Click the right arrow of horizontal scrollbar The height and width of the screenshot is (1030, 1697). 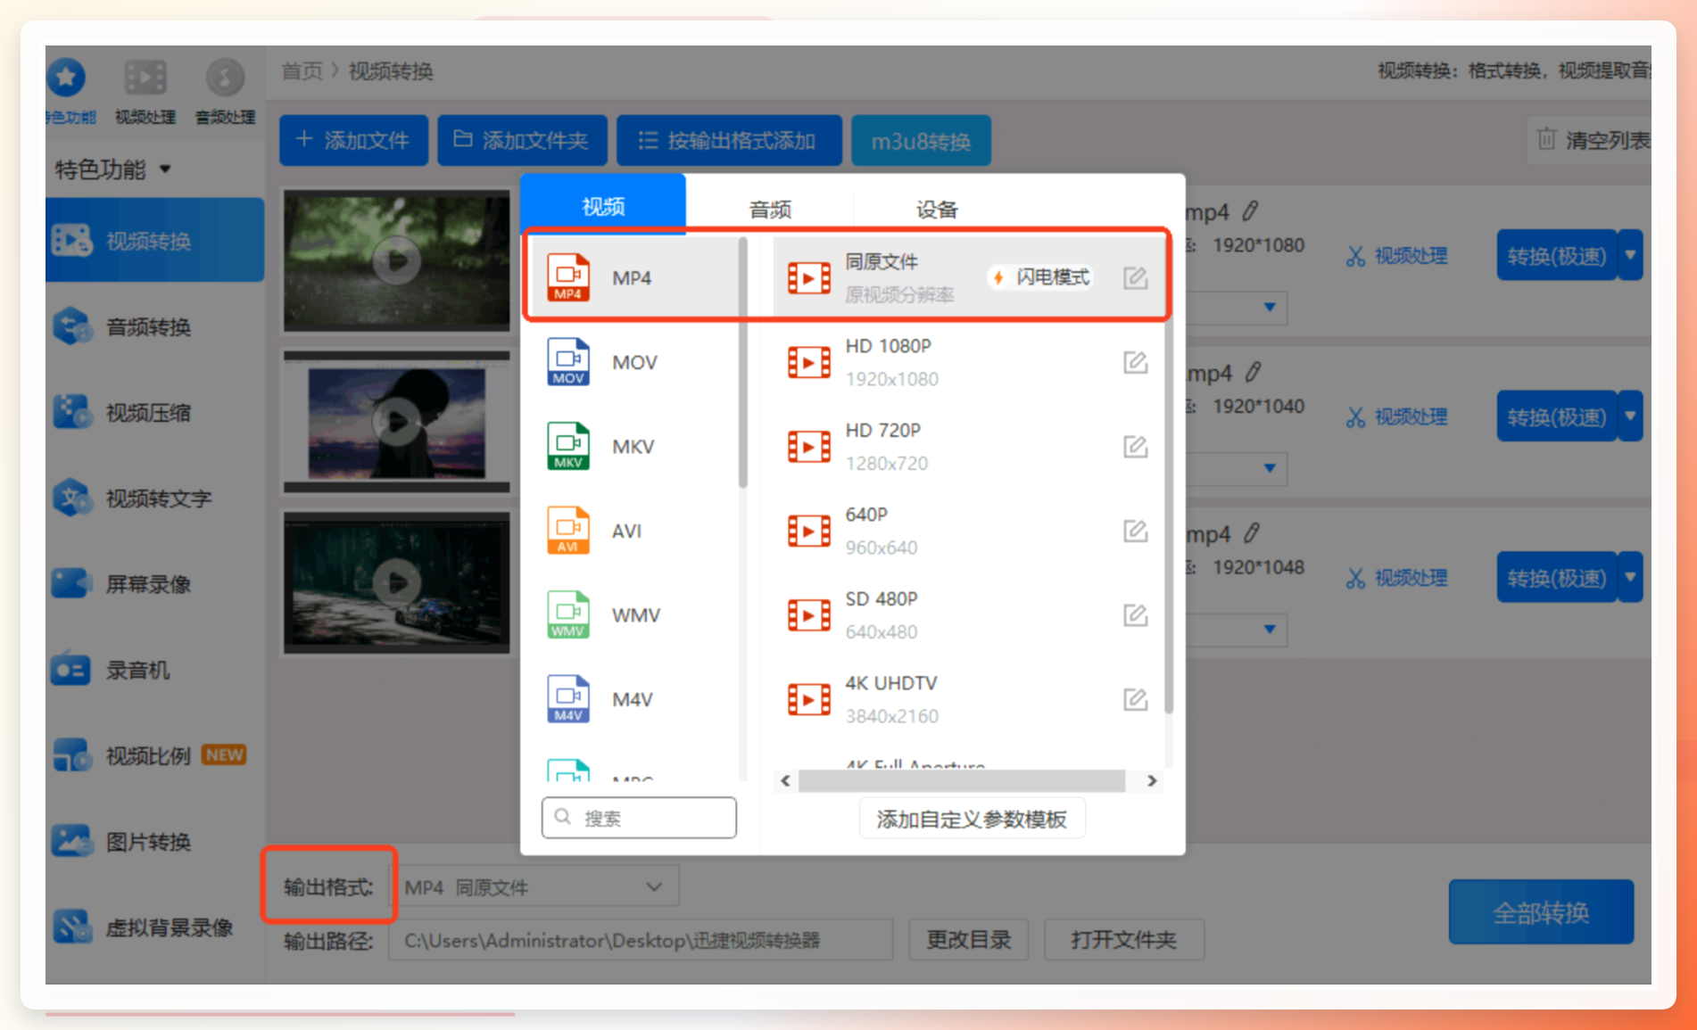pyautogui.click(x=1152, y=781)
